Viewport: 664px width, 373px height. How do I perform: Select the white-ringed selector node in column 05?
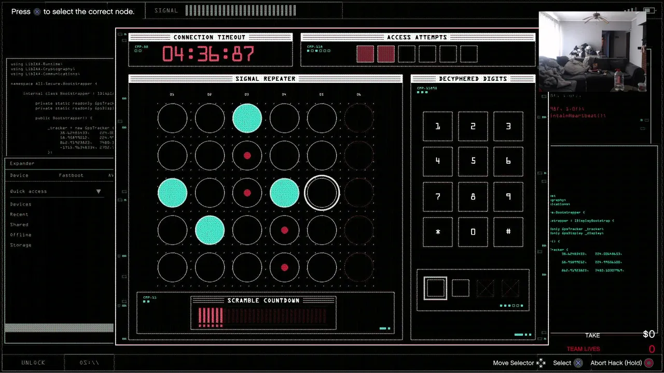click(322, 193)
